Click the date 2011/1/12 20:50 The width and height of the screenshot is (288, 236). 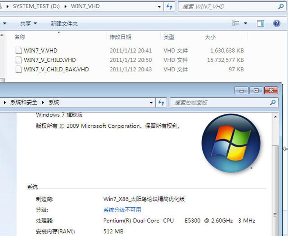click(x=131, y=60)
